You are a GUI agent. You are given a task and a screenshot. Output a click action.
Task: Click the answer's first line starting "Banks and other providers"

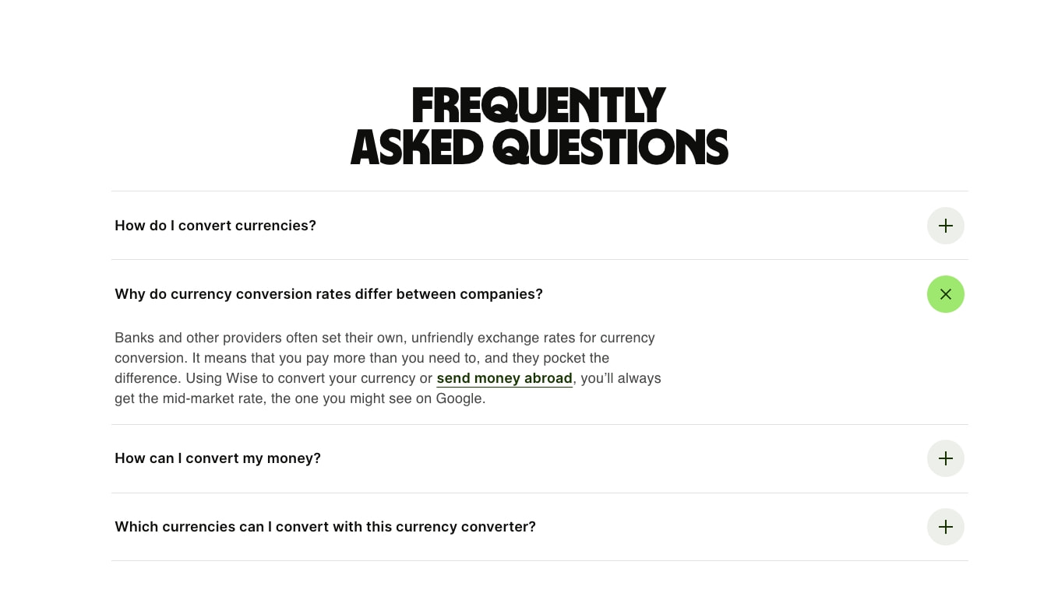click(385, 338)
